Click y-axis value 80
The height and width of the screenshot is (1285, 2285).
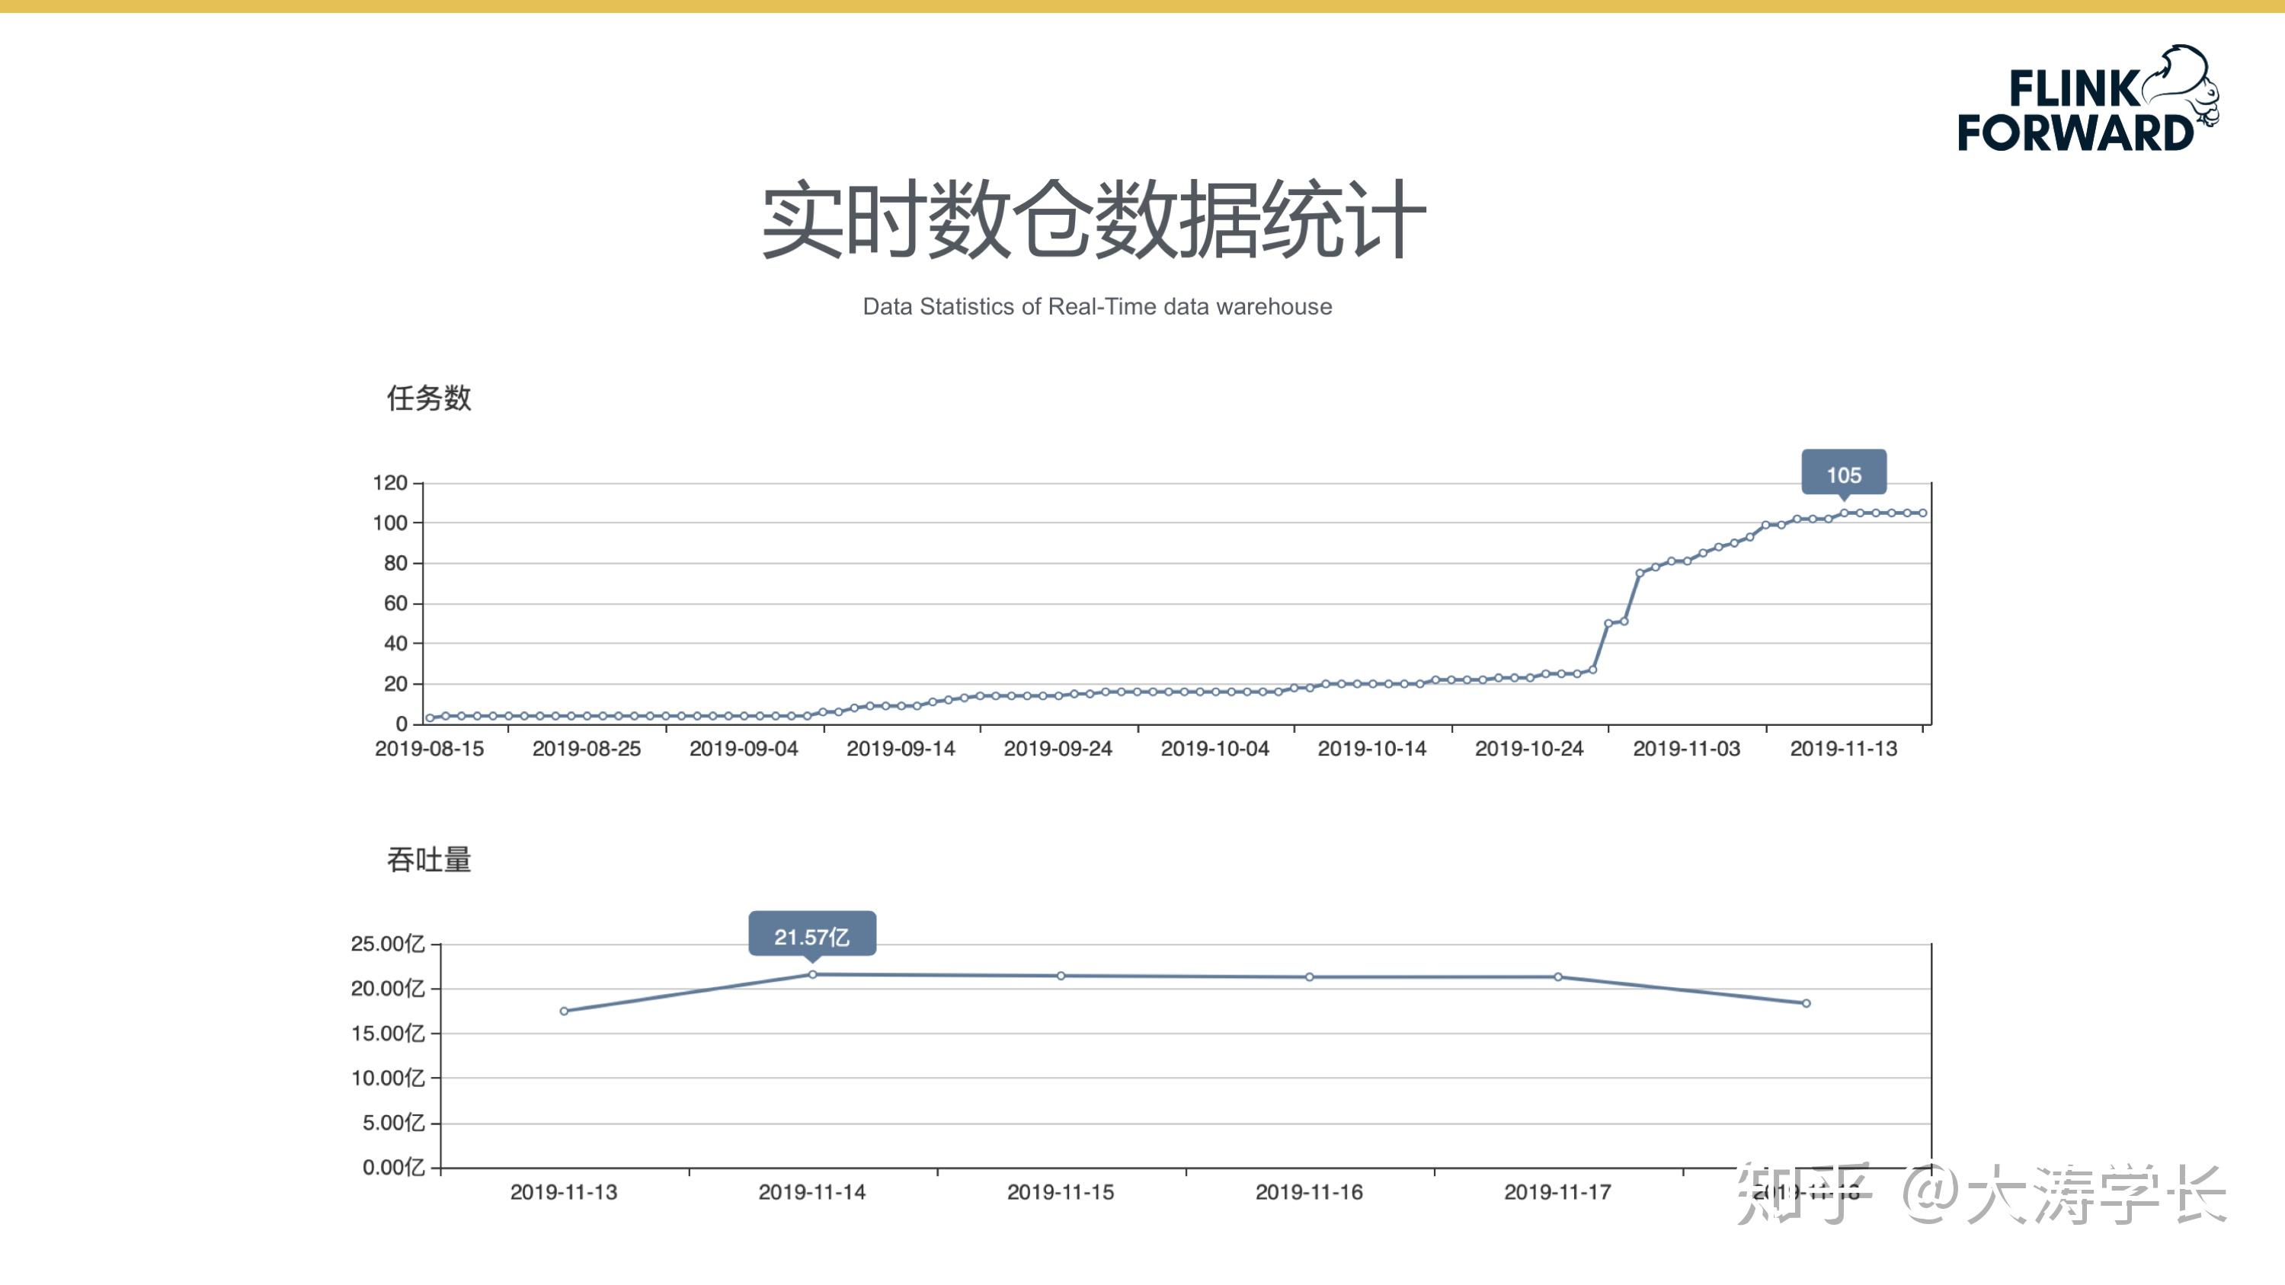[x=395, y=563]
